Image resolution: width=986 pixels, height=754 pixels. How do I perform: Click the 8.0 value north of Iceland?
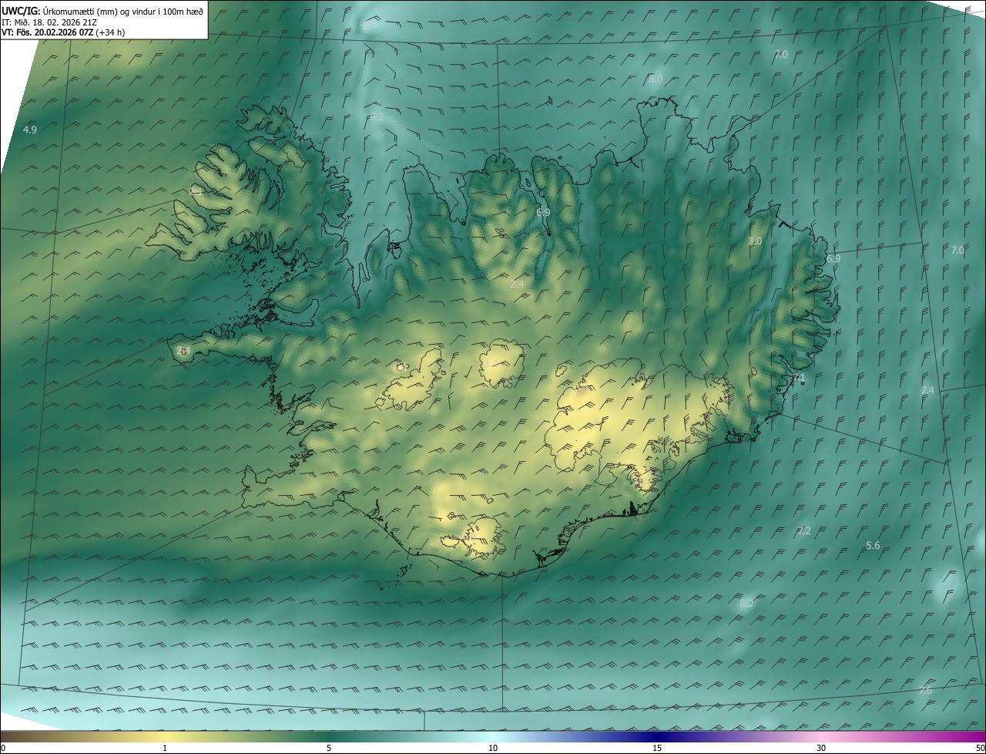click(656, 79)
